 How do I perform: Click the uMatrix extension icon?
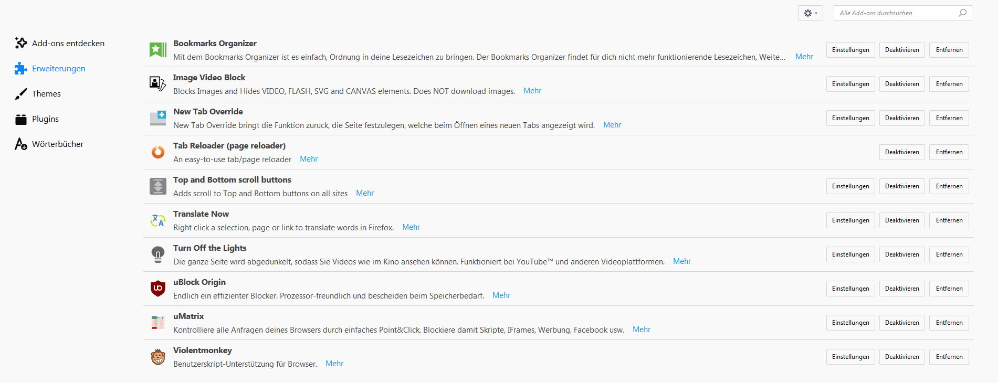(157, 323)
